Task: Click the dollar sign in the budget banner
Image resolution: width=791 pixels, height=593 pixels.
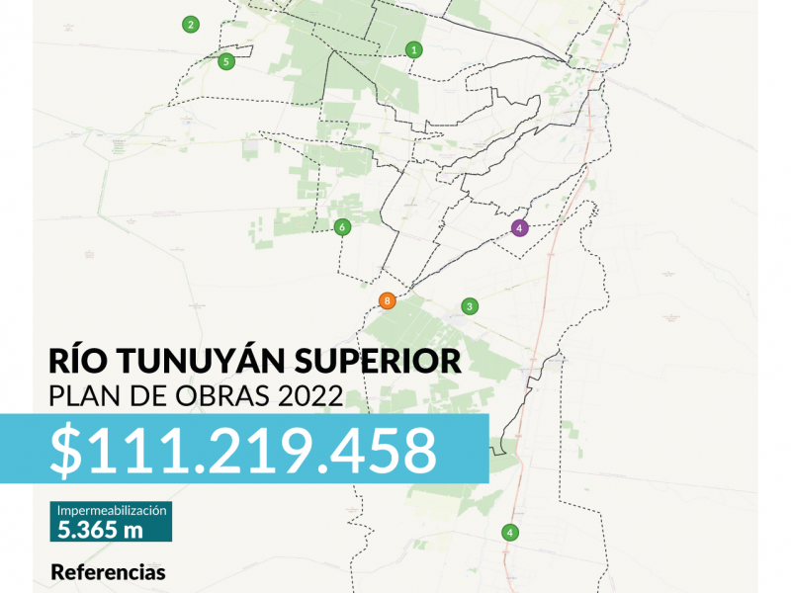Action: coord(65,450)
